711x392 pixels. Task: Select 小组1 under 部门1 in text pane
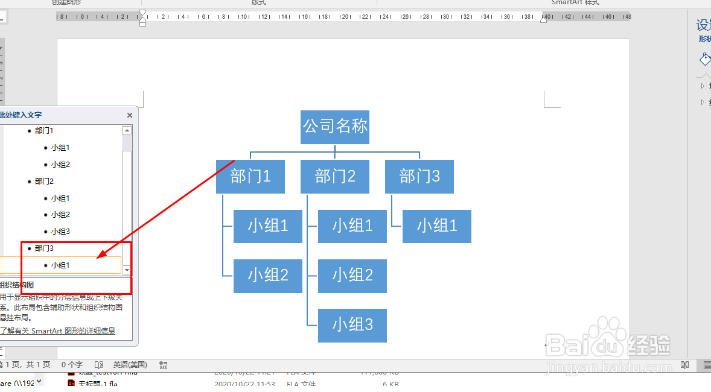coord(60,148)
